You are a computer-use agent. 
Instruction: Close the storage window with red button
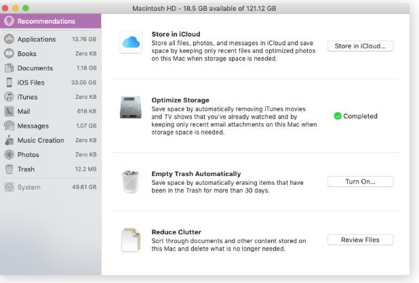pyautogui.click(x=5, y=8)
